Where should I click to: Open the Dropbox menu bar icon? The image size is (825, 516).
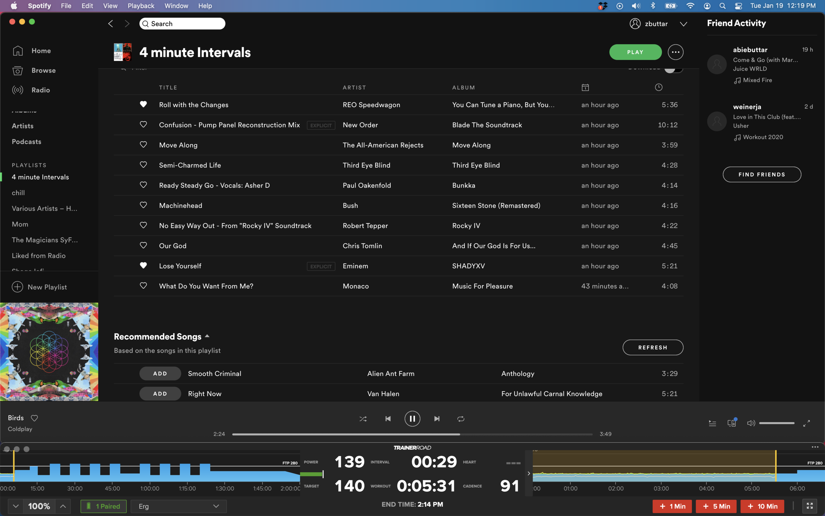603,6
